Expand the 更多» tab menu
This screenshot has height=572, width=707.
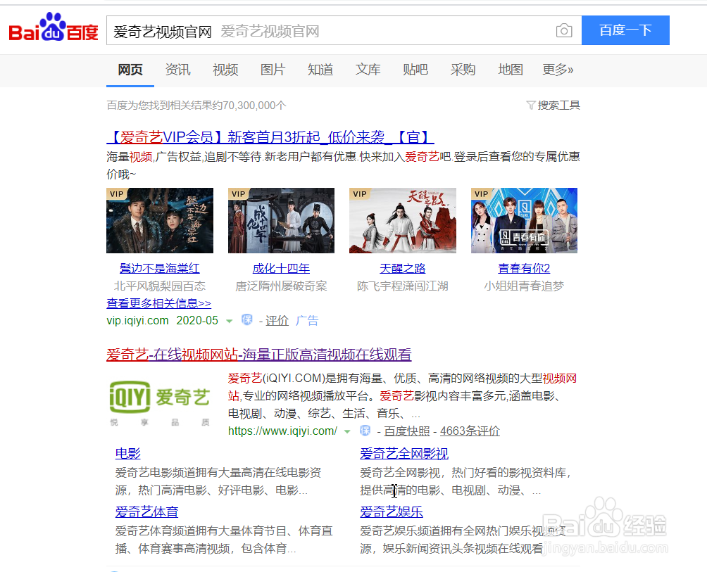point(558,70)
